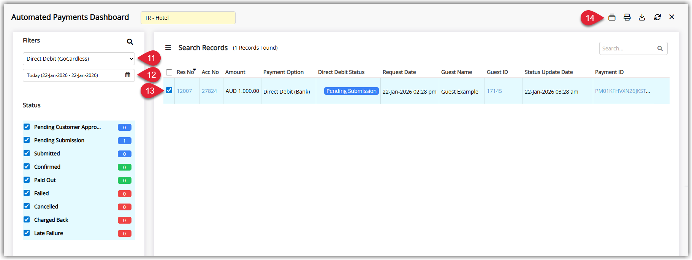Uncheck the Pending Submission status filter
This screenshot has width=692, height=260.
point(27,140)
